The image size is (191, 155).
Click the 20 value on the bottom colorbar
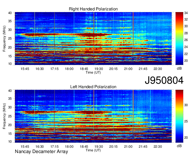tap(186, 138)
